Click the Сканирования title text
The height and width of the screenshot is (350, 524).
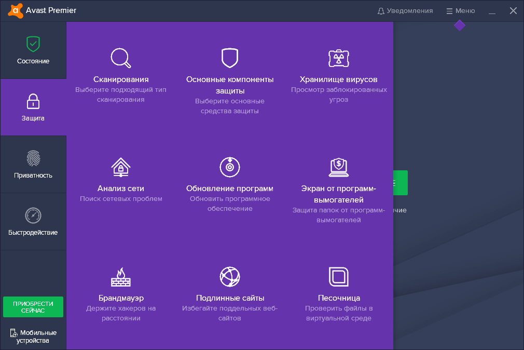[x=121, y=79]
